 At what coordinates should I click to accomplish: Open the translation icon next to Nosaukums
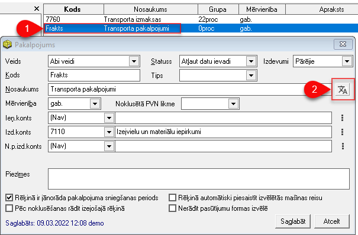click(343, 90)
